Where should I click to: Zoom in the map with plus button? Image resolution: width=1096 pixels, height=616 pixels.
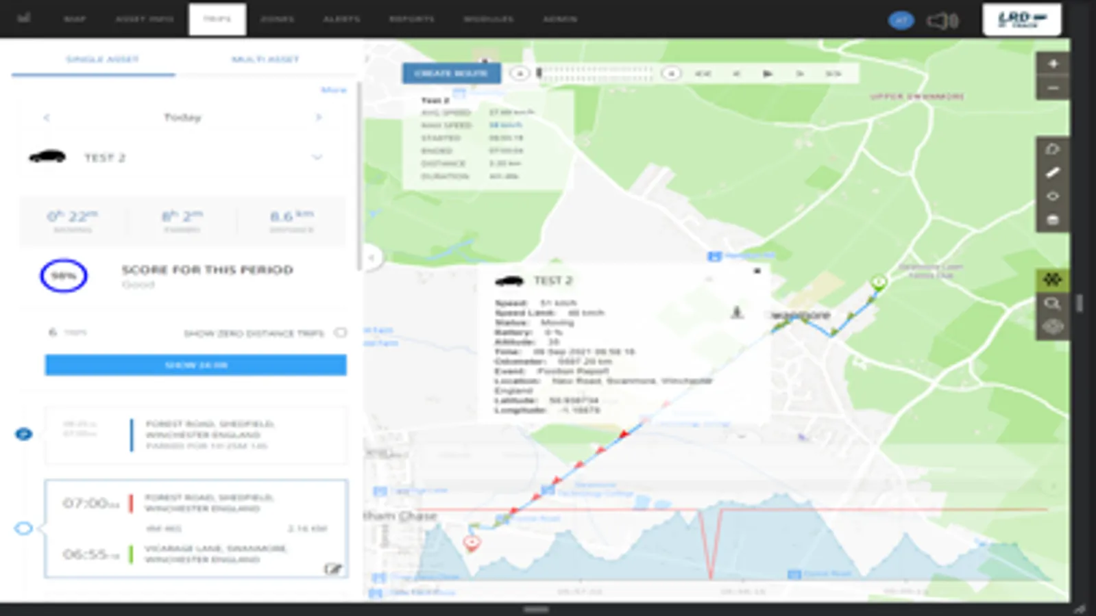1054,64
